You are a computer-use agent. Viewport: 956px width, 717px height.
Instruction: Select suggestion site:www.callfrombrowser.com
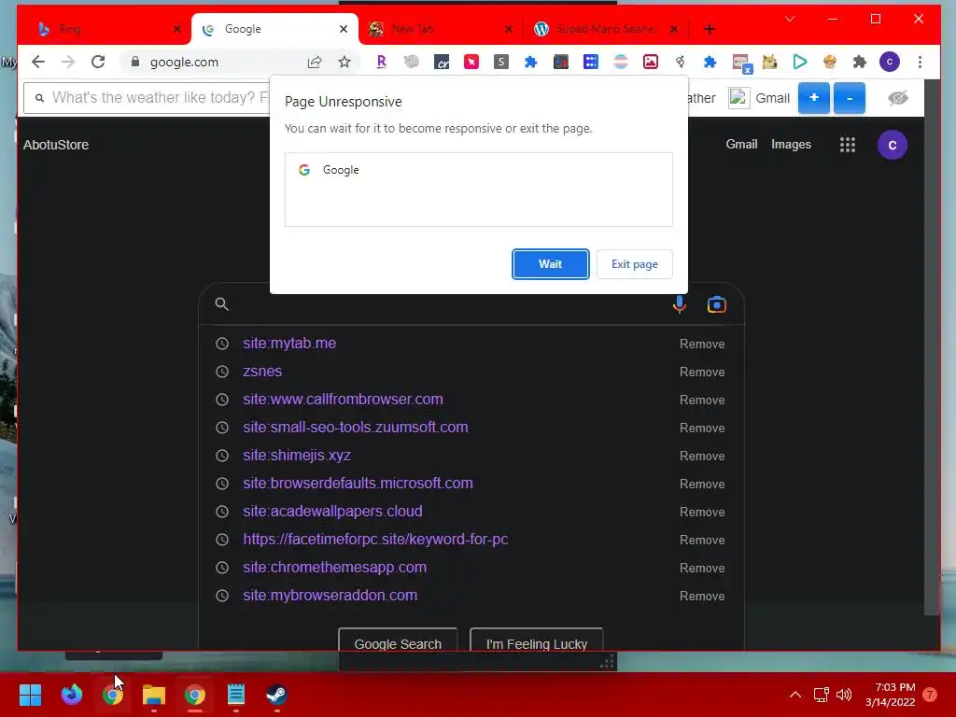coord(344,400)
